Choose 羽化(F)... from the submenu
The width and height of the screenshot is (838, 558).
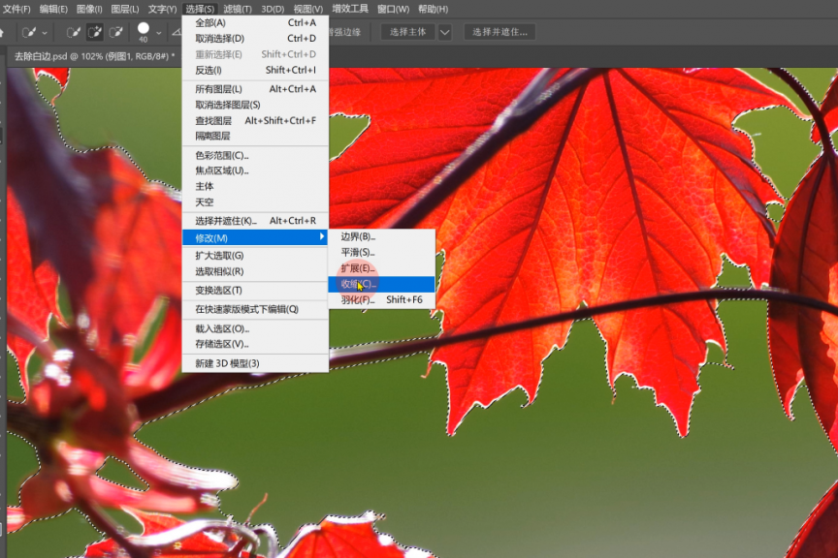[358, 300]
